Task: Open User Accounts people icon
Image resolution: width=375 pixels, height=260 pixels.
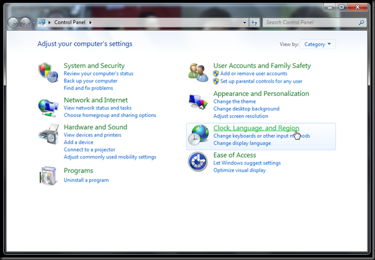Action: point(198,72)
